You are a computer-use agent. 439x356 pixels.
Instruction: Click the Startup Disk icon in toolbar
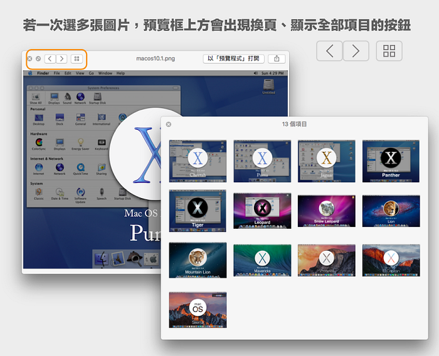[97, 99]
